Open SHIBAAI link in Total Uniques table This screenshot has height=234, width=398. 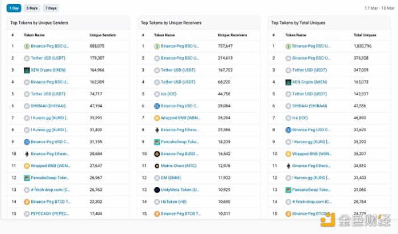[x=310, y=106]
